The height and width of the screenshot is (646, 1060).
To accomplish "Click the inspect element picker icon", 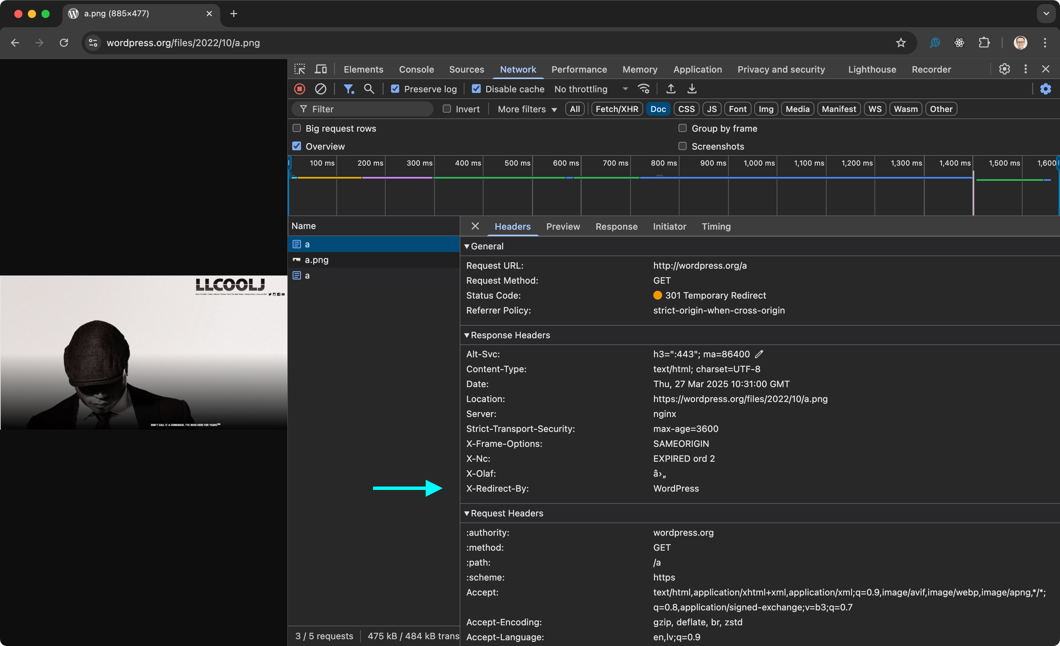I will [299, 69].
